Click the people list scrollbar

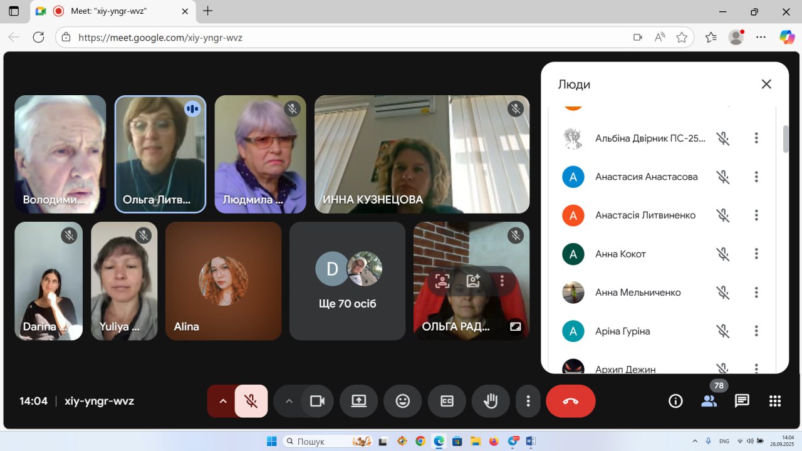coord(786,139)
